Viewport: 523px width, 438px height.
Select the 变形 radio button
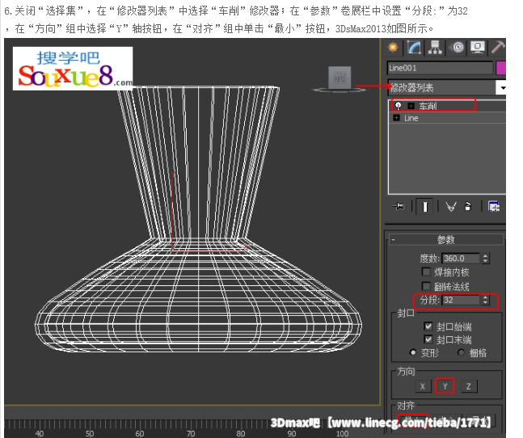coord(413,352)
